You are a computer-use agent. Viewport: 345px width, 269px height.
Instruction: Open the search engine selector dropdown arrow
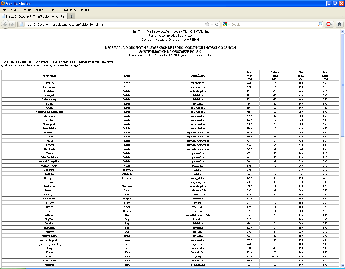pyautogui.click(x=229, y=24)
